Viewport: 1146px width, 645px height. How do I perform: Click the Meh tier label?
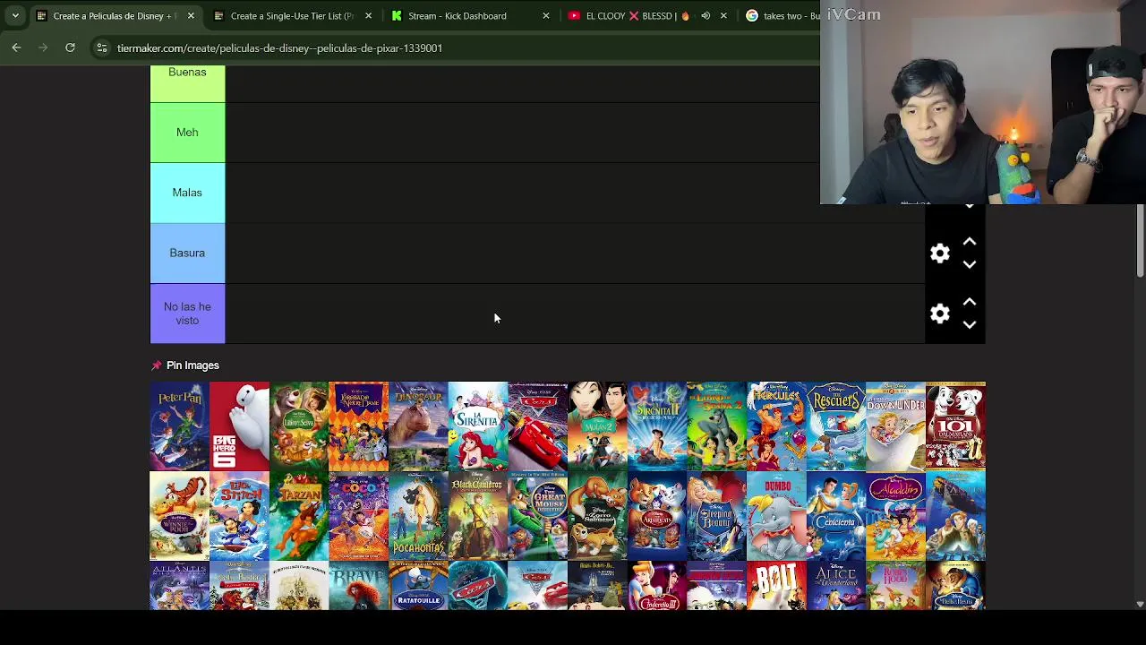tap(187, 133)
